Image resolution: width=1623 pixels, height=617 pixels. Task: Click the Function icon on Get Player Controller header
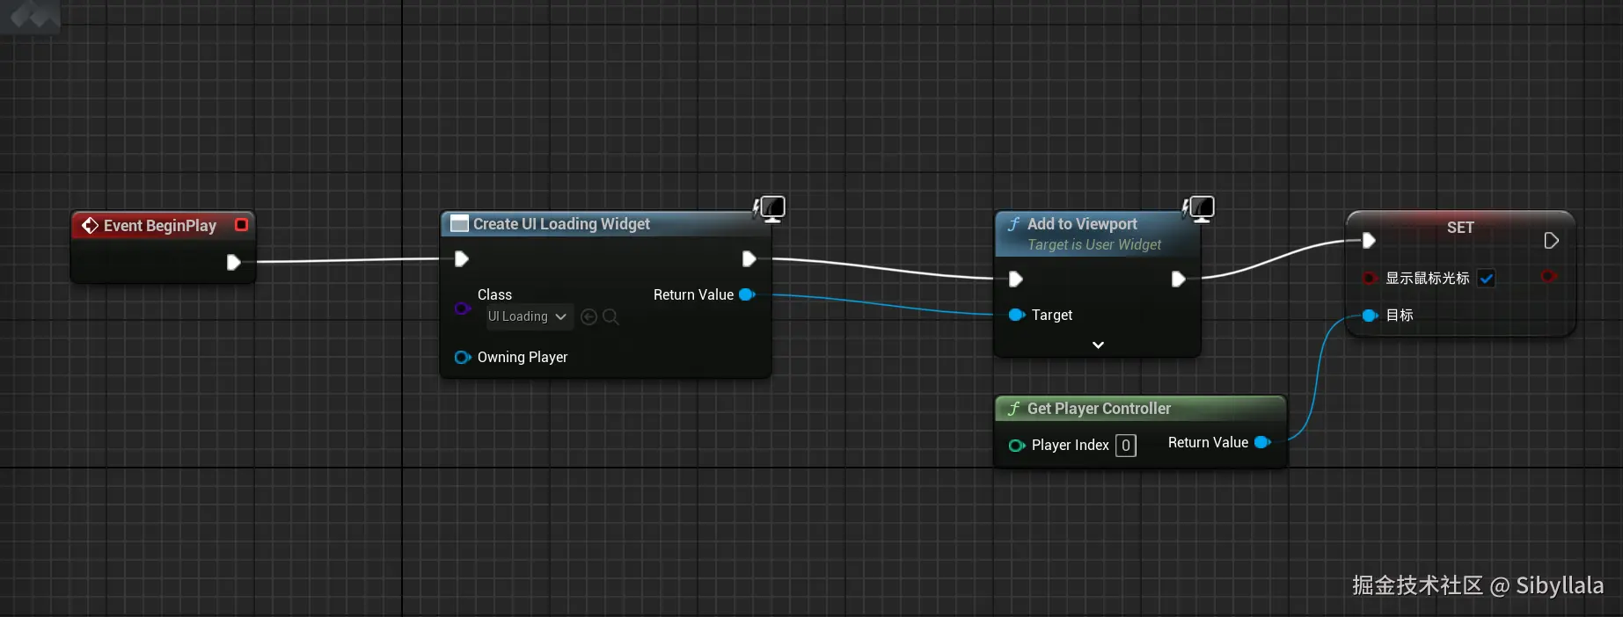click(x=1014, y=409)
